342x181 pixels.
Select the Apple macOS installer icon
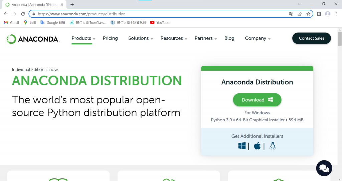pyautogui.click(x=257, y=146)
